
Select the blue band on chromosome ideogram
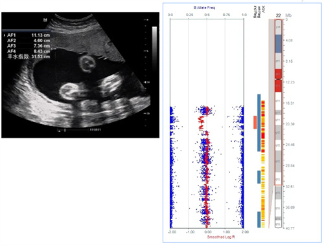(x=279, y=44)
